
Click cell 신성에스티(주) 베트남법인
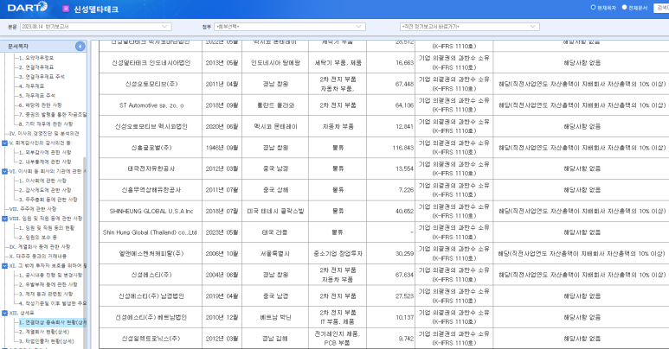pyautogui.click(x=151, y=317)
